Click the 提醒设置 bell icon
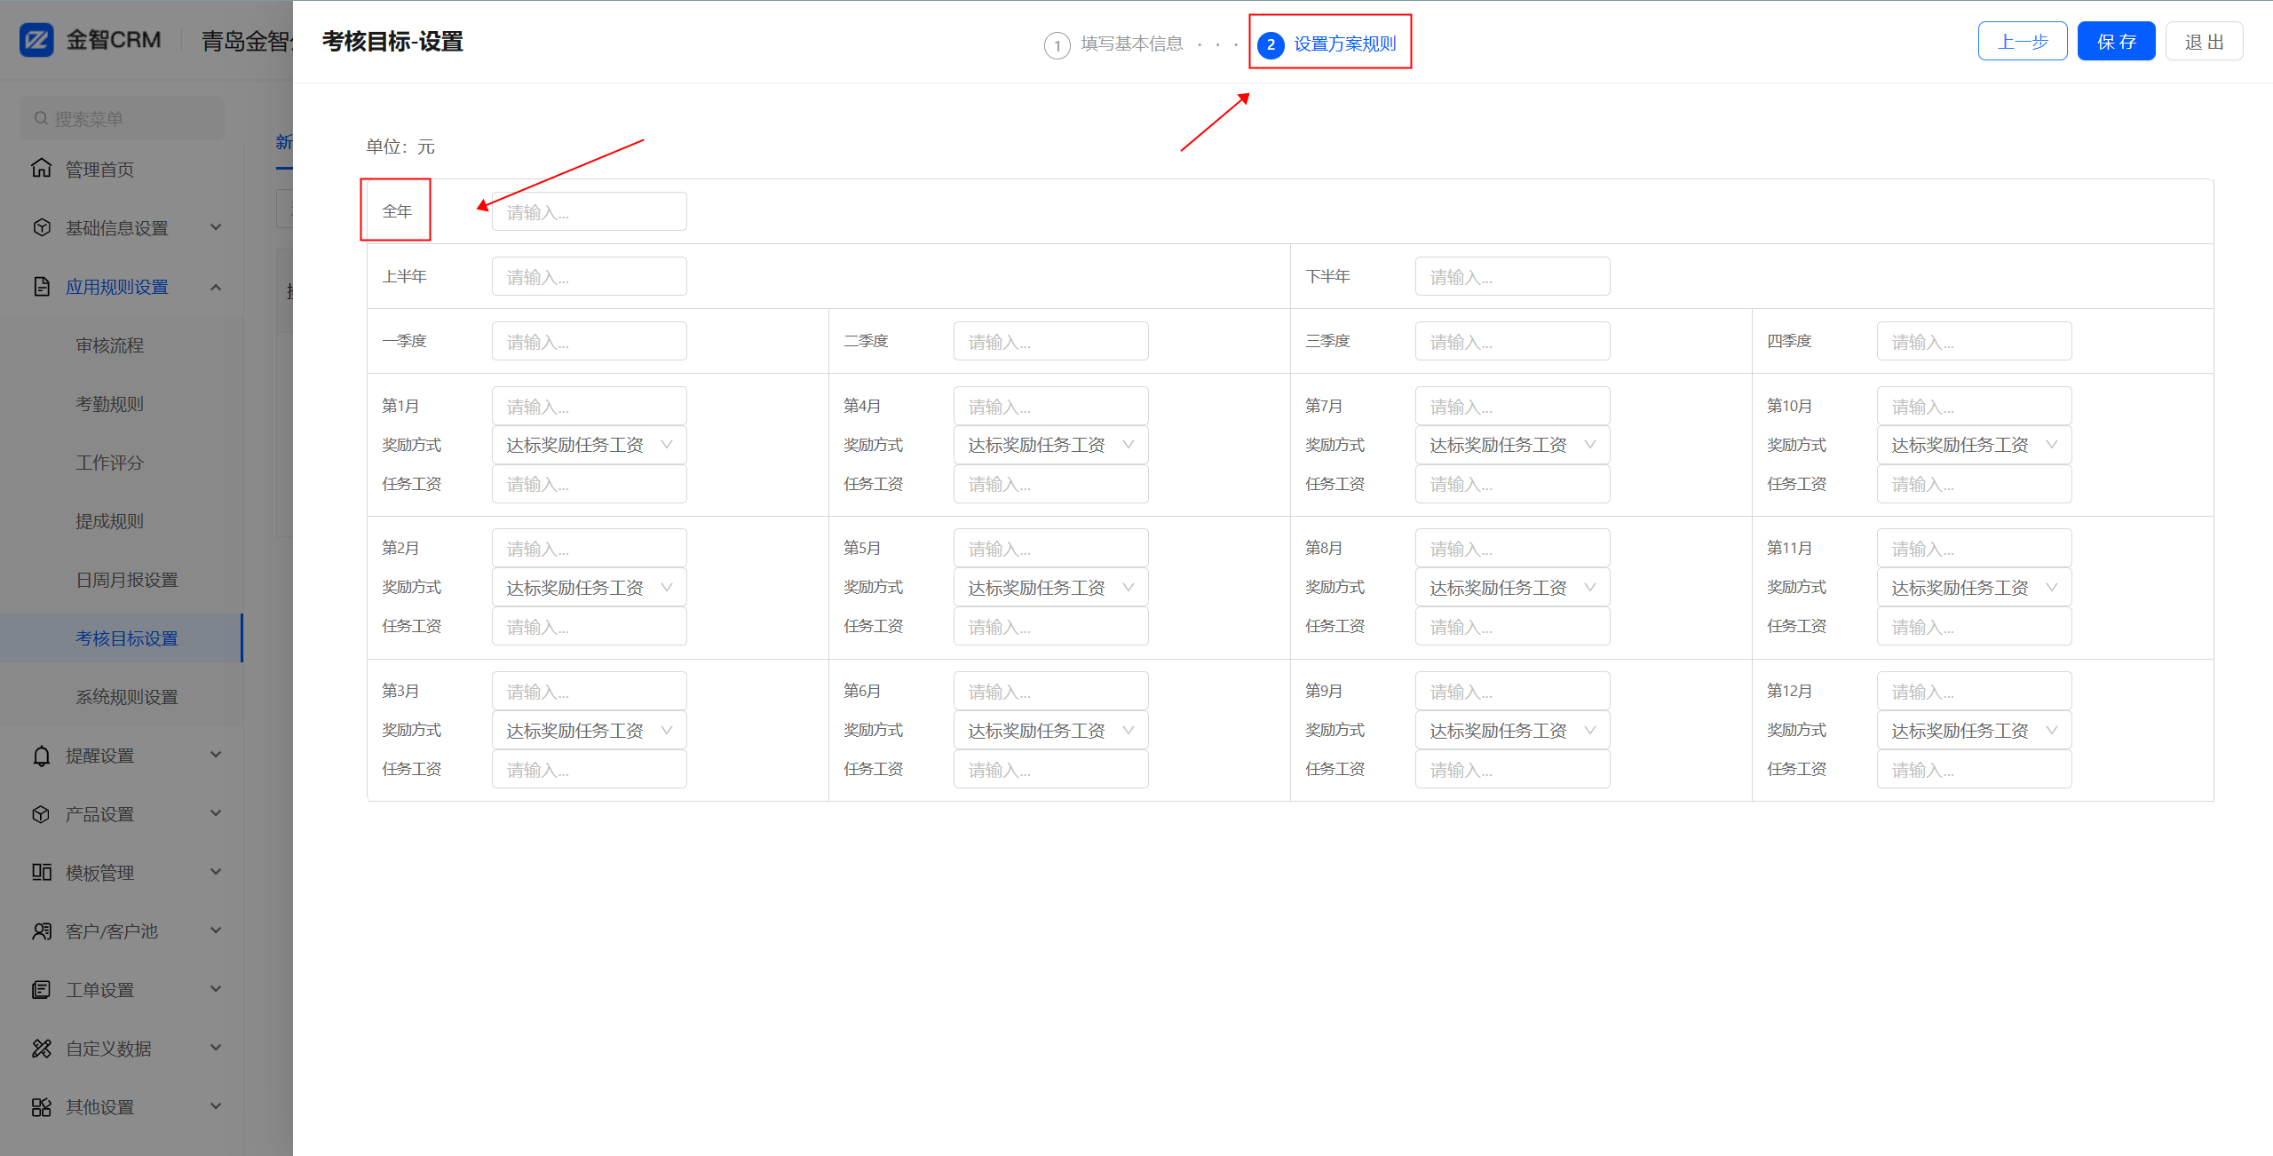Image resolution: width=2273 pixels, height=1156 pixels. (42, 755)
